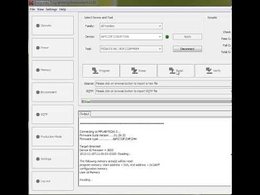Click the "program memory: start address" line

120,165
